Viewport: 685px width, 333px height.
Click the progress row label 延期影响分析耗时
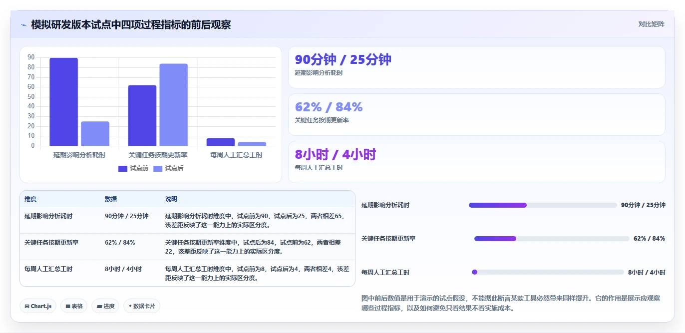coord(385,205)
